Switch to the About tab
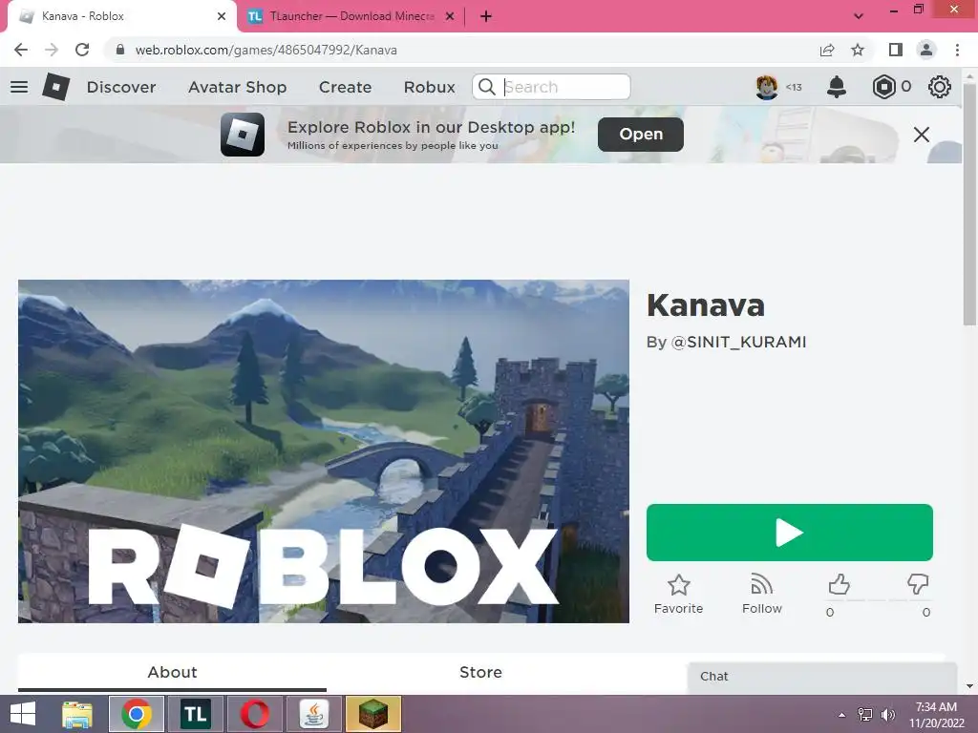The image size is (978, 733). tap(172, 672)
